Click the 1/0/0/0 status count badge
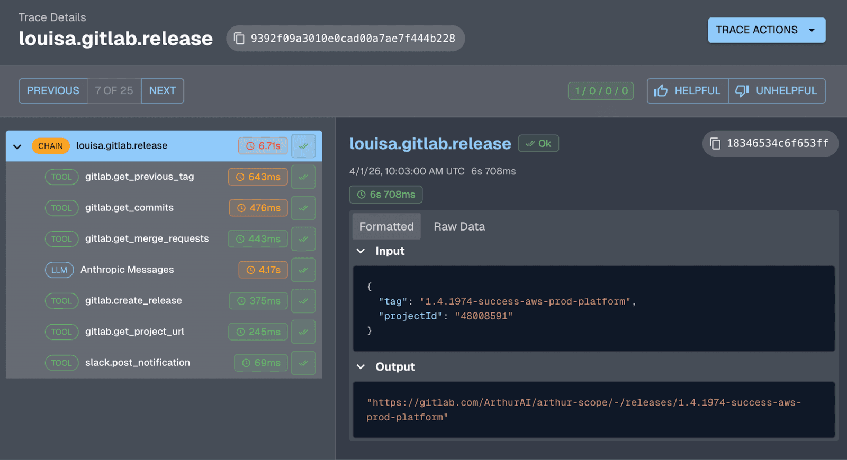 [601, 91]
